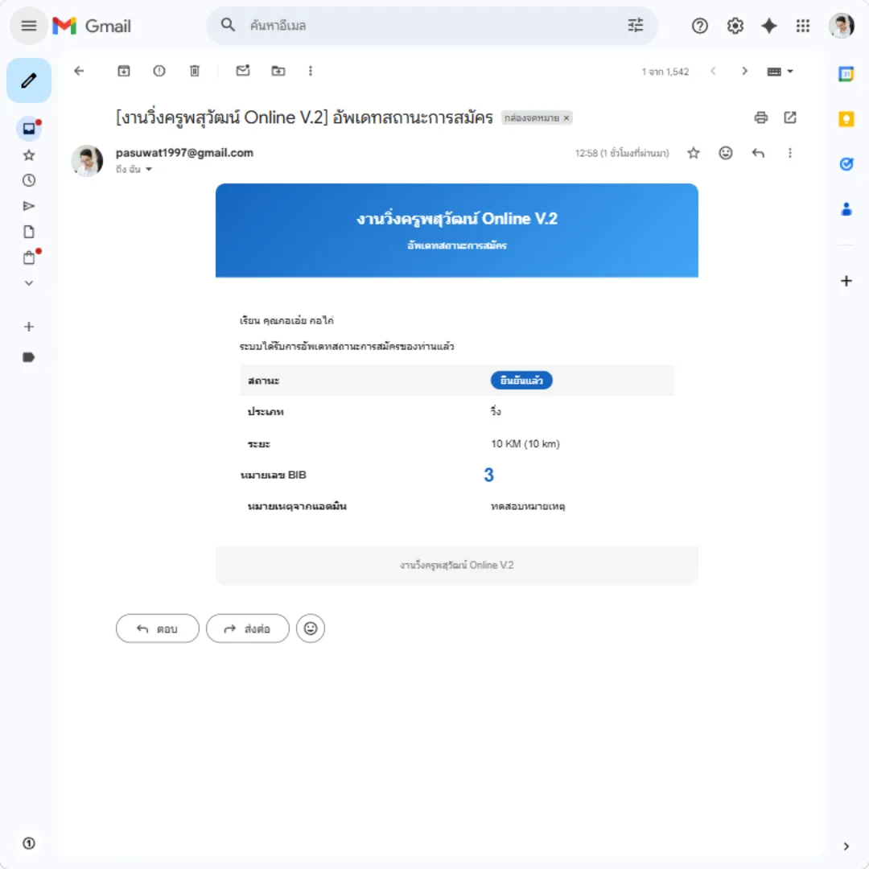Expand recipient details dropdown
Image resolution: width=869 pixels, height=869 pixels.
pyautogui.click(x=149, y=170)
